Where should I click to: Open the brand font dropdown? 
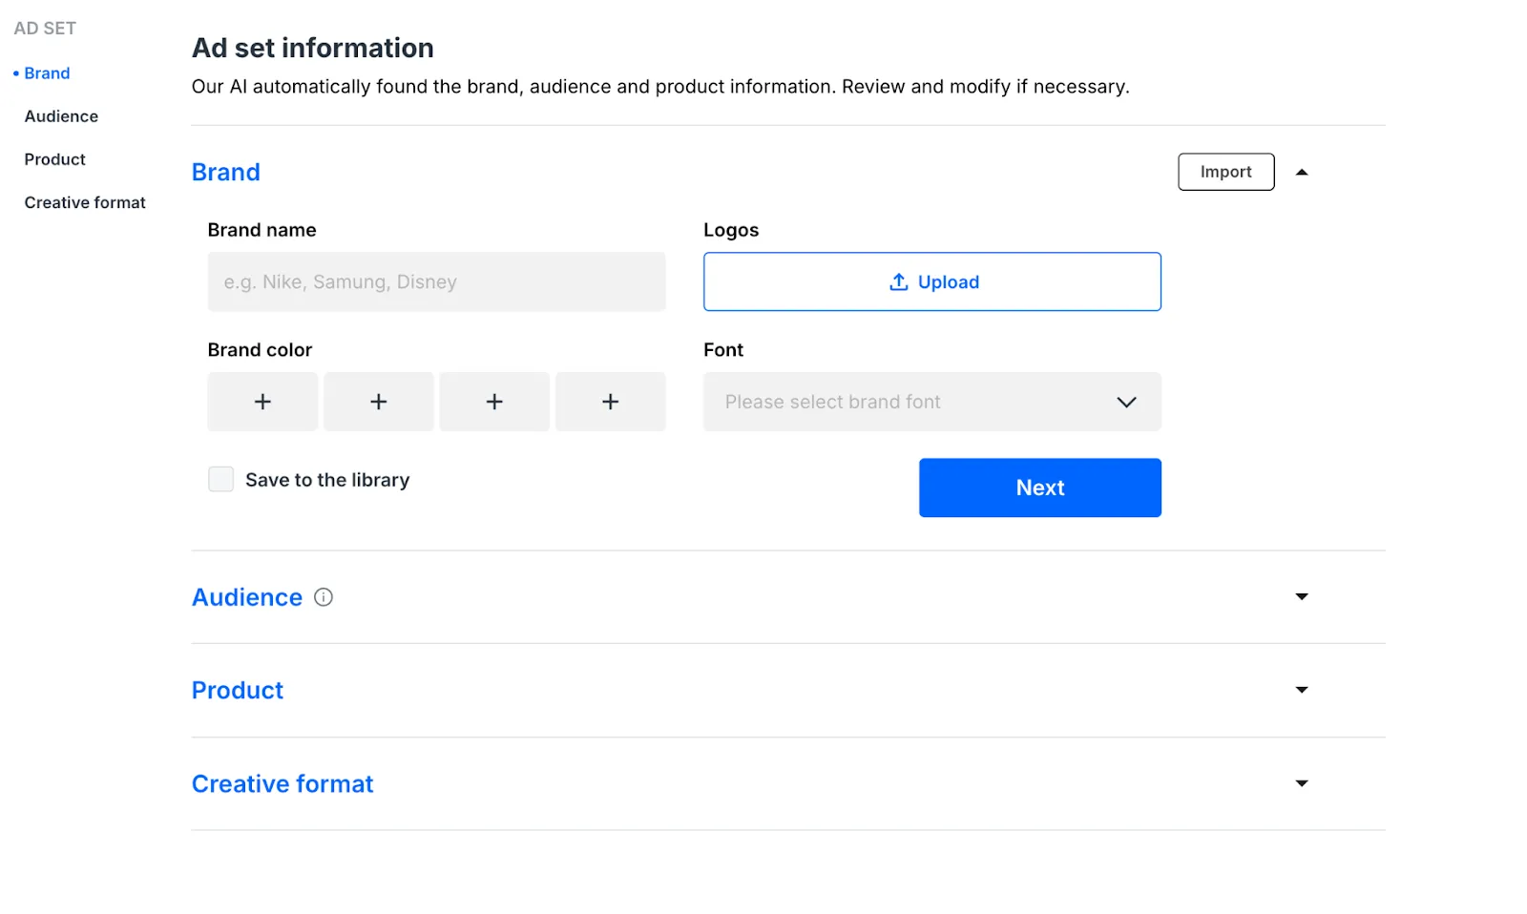(932, 402)
